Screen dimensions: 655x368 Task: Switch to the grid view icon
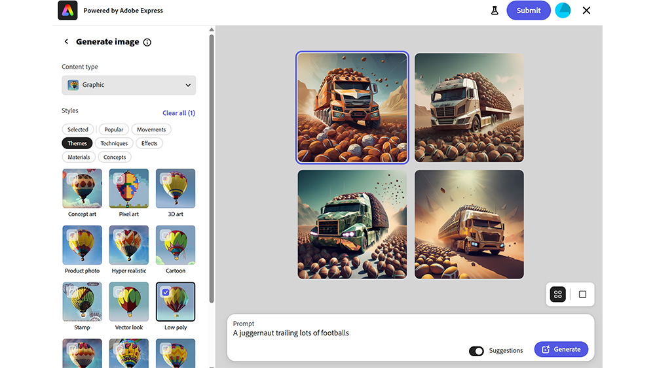[x=557, y=295]
